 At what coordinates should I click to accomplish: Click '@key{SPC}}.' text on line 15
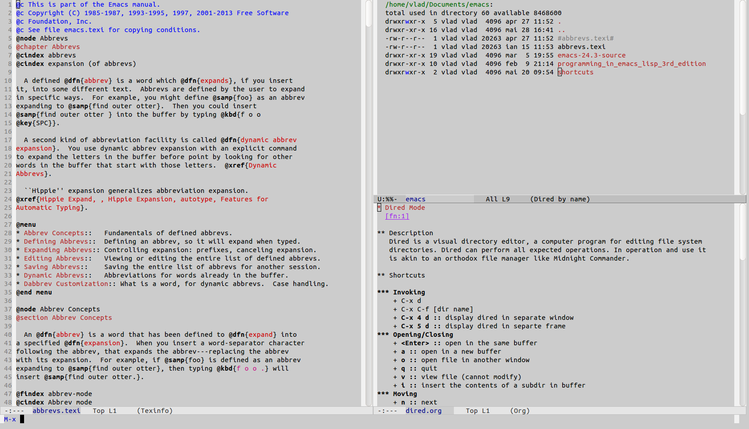[38, 123]
